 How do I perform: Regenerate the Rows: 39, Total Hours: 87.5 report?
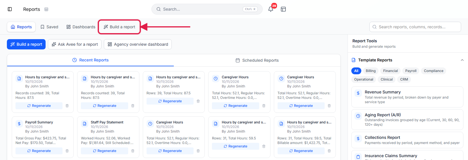pos(170,101)
